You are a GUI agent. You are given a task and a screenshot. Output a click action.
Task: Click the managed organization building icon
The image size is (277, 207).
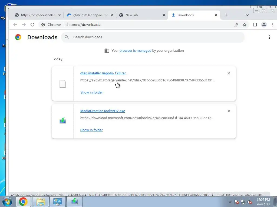[107, 51]
